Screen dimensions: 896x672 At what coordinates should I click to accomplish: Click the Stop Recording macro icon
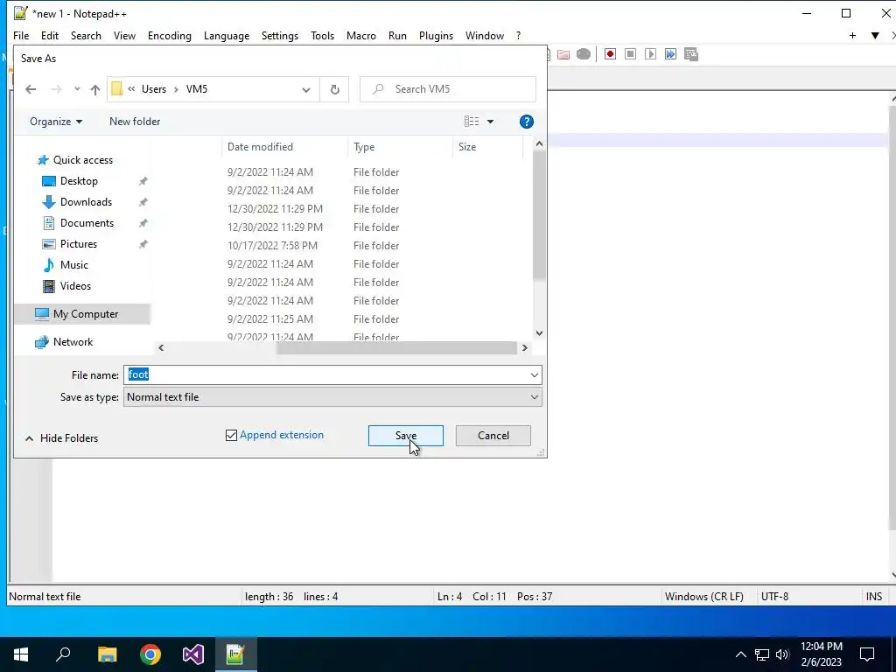pos(630,54)
